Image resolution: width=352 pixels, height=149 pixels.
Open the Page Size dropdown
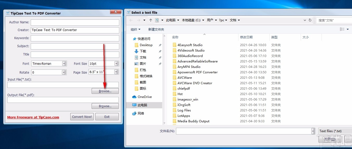104,72
